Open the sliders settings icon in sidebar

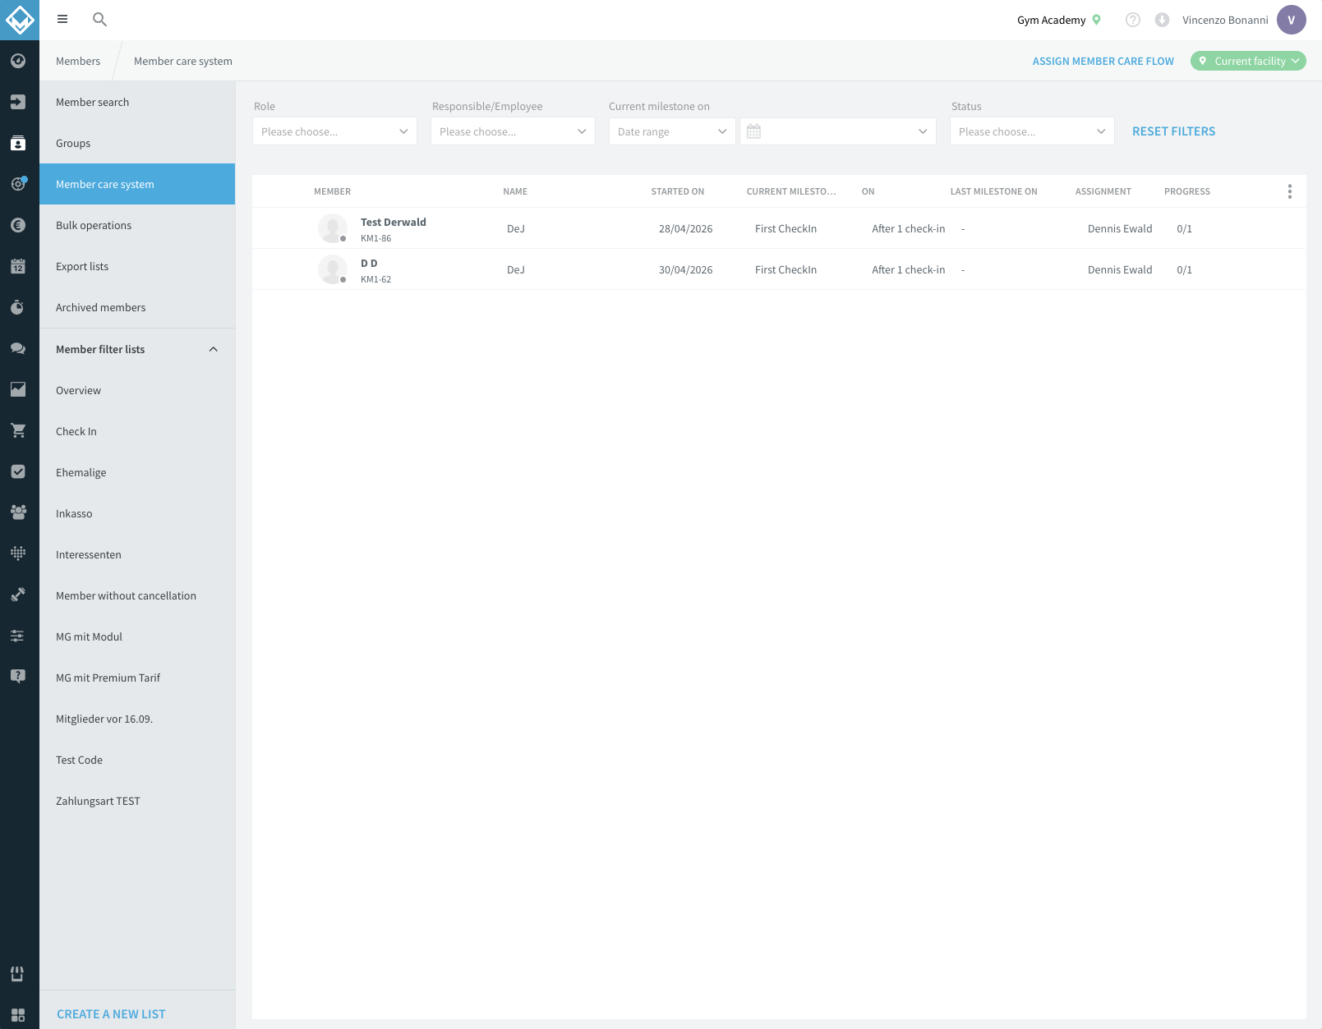(18, 635)
